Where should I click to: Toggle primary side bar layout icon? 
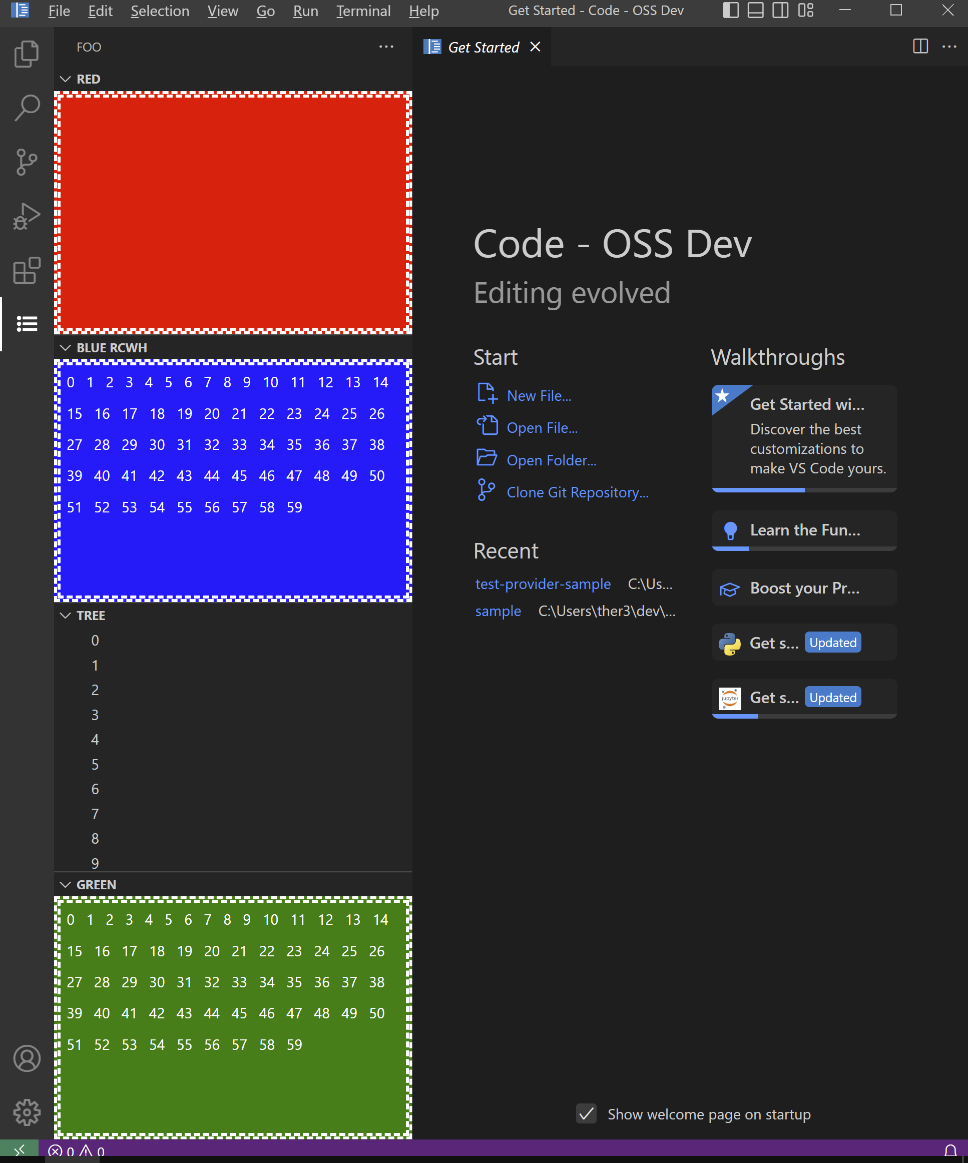pos(731,11)
